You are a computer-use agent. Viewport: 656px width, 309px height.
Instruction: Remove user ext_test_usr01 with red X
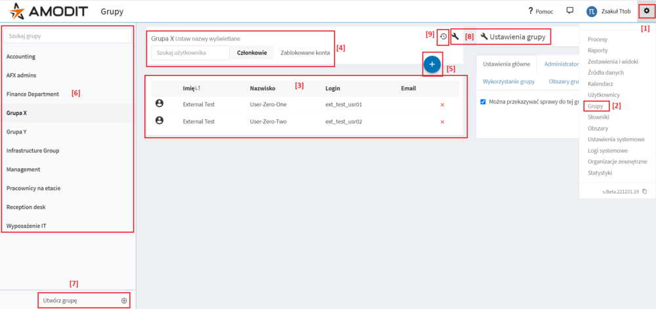442,104
